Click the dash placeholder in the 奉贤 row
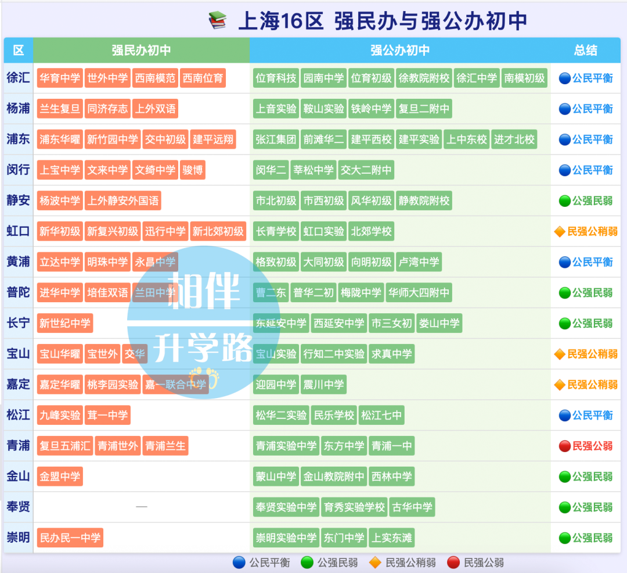Viewport: 627px width, 573px height. click(x=140, y=507)
